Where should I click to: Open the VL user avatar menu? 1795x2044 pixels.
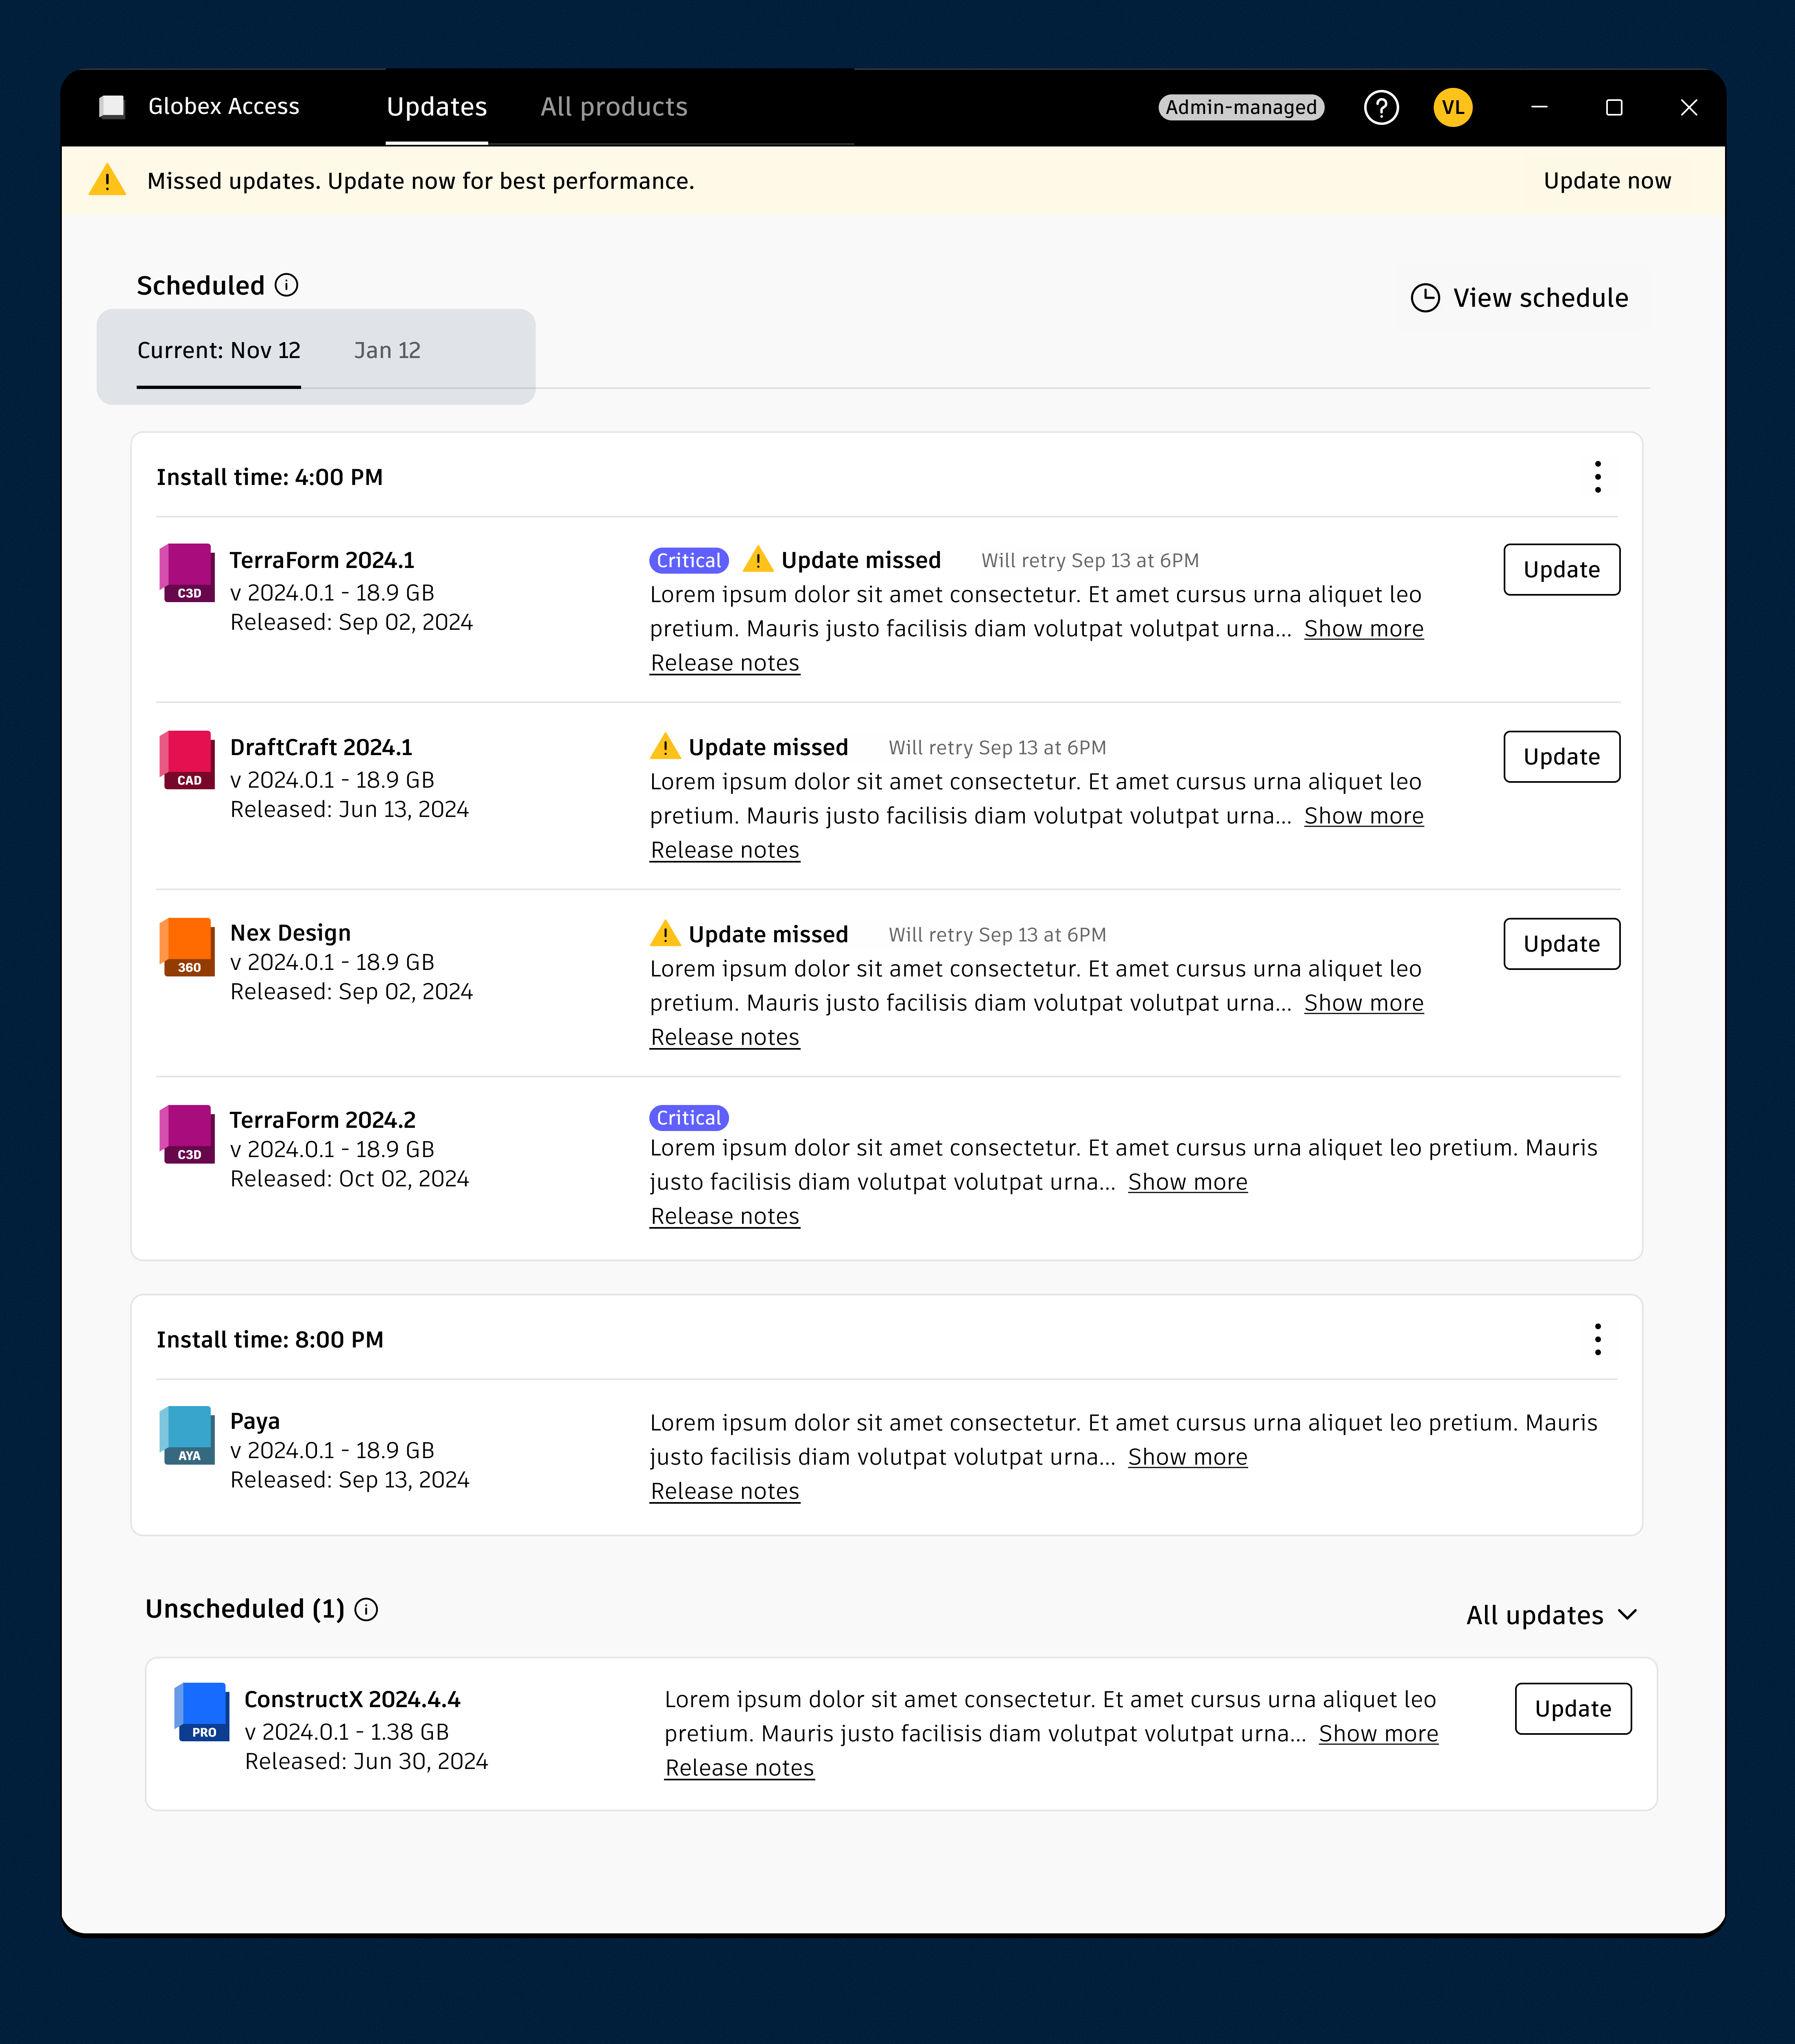[x=1453, y=107]
